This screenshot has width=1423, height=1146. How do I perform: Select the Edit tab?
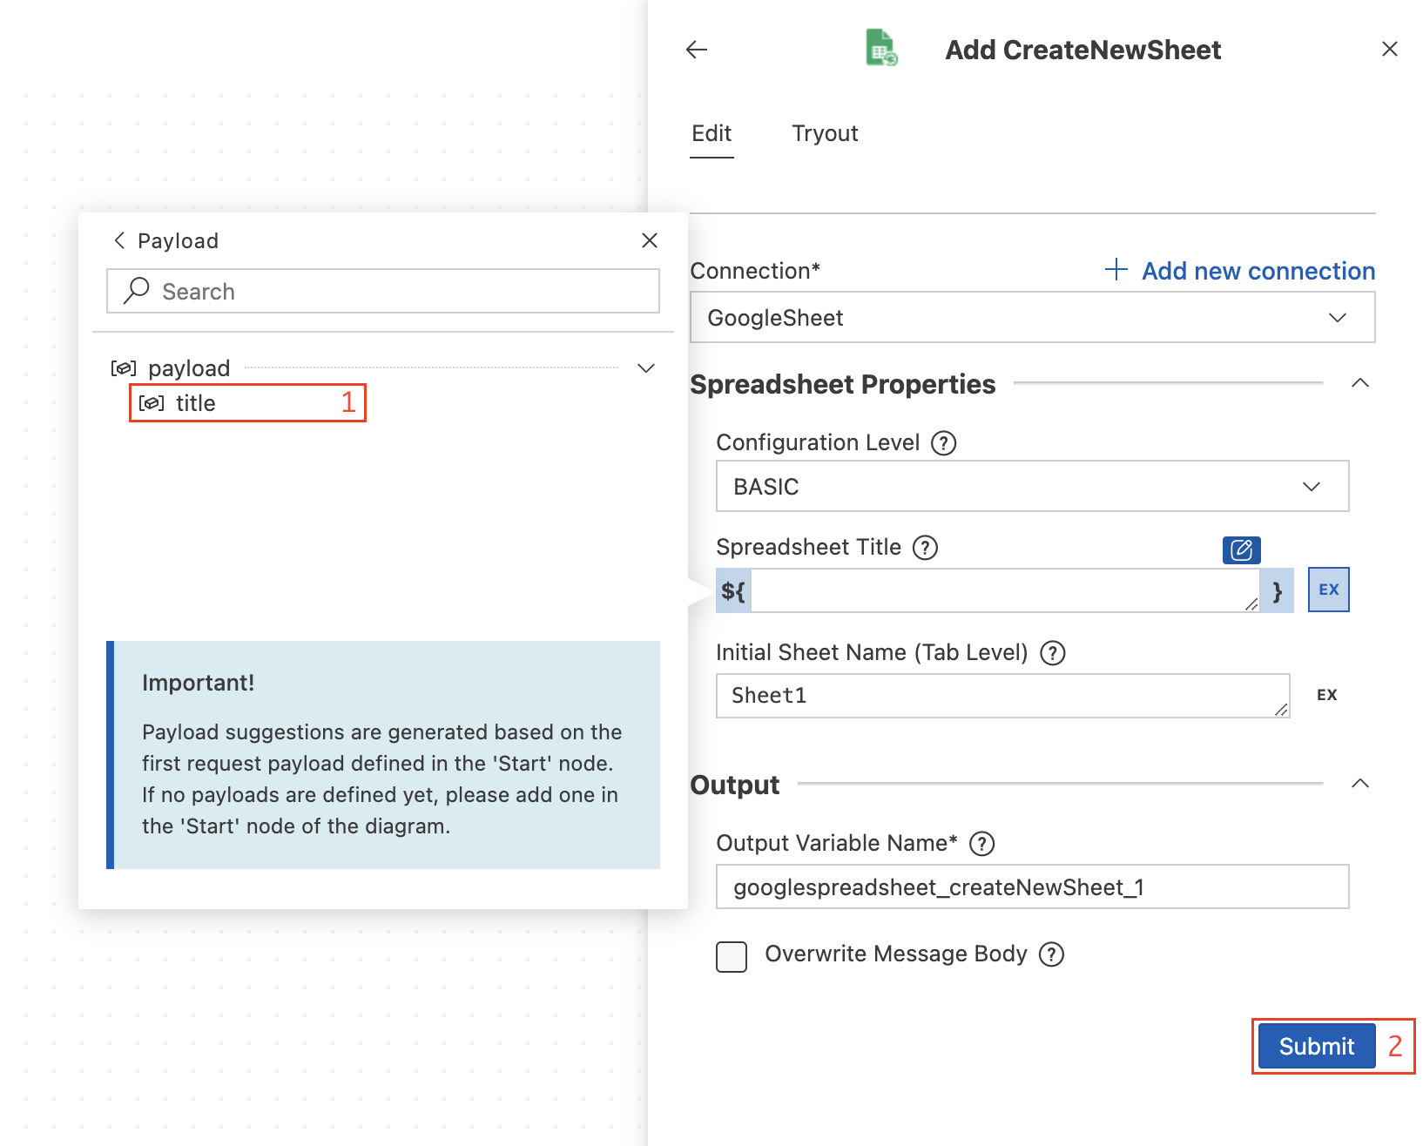711,133
